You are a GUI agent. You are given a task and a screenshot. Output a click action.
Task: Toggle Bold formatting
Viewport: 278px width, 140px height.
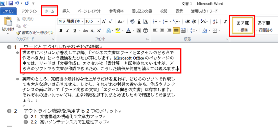click(x=61, y=30)
